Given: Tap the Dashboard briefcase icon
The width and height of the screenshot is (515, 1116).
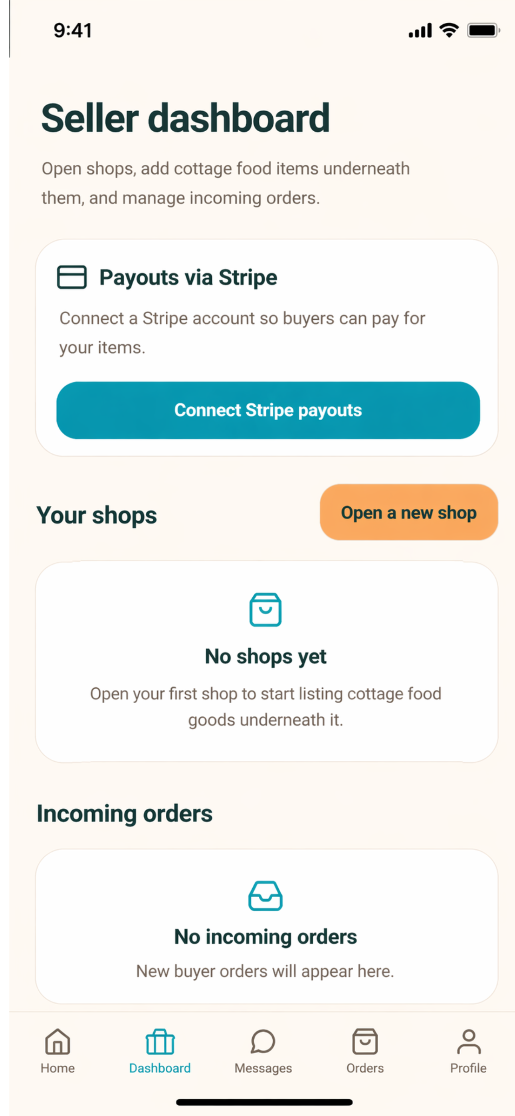Looking at the screenshot, I should pos(160,1041).
